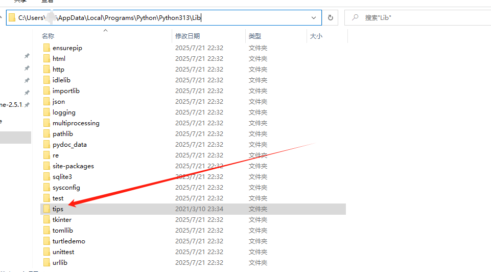The image size is (491, 272).
Task: Click the tips folder icon
Action: [x=46, y=209]
